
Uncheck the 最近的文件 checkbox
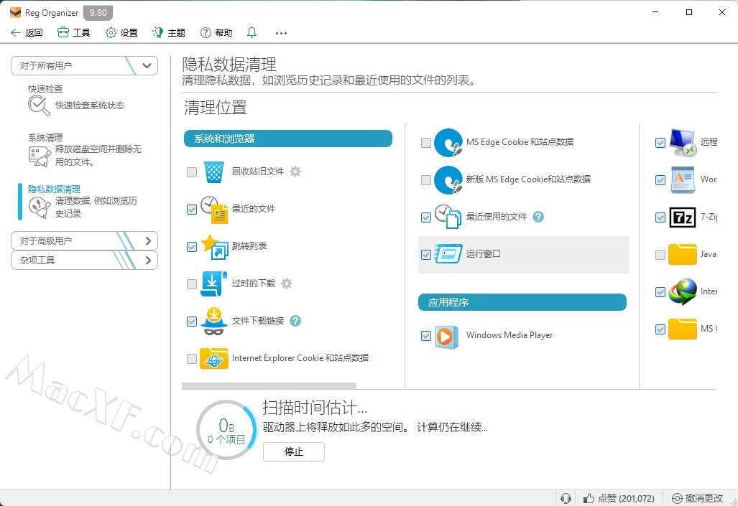point(192,210)
